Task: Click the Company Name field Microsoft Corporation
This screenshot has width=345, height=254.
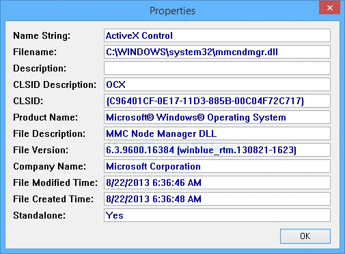Action: (x=217, y=166)
